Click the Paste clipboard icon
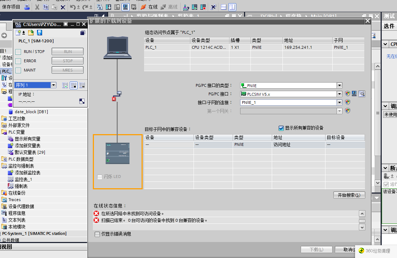The width and height of the screenshot is (397, 258). [54, 7]
